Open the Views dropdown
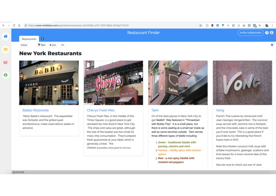The width and height of the screenshot is (276, 196). [24, 45]
